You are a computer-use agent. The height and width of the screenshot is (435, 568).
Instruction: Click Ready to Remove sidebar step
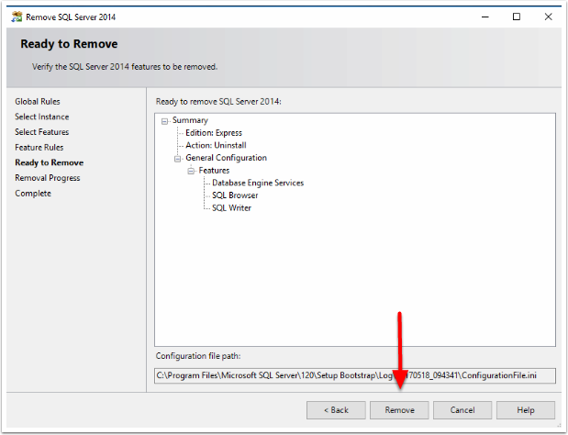tap(49, 162)
